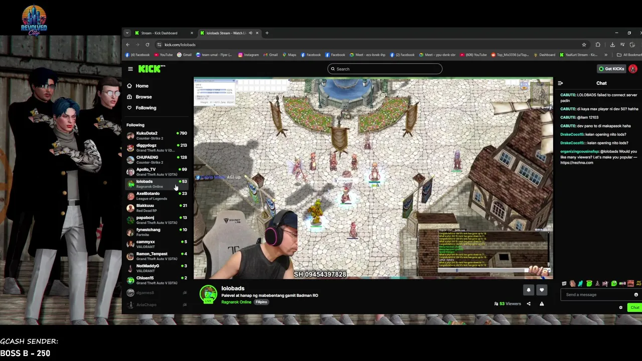
Task: Click the Get KICKs button
Action: 611,69
